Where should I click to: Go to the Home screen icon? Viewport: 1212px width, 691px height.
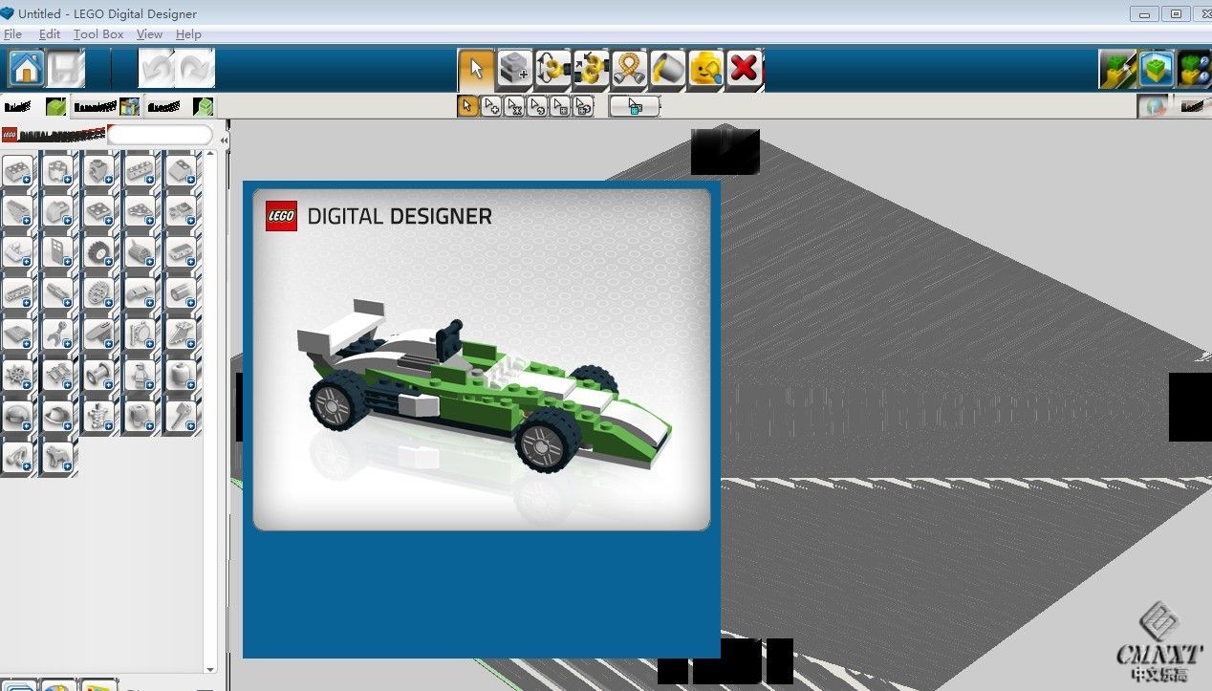pos(27,69)
